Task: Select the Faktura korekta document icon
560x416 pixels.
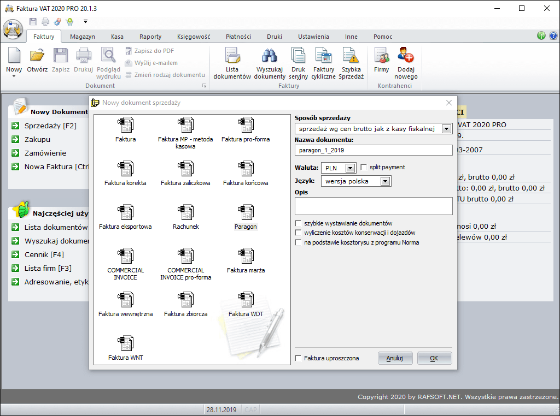Action: tap(125, 169)
